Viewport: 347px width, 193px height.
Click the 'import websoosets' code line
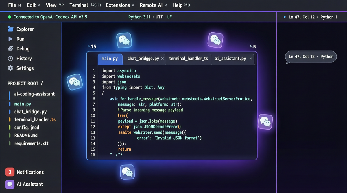[x=121, y=76]
